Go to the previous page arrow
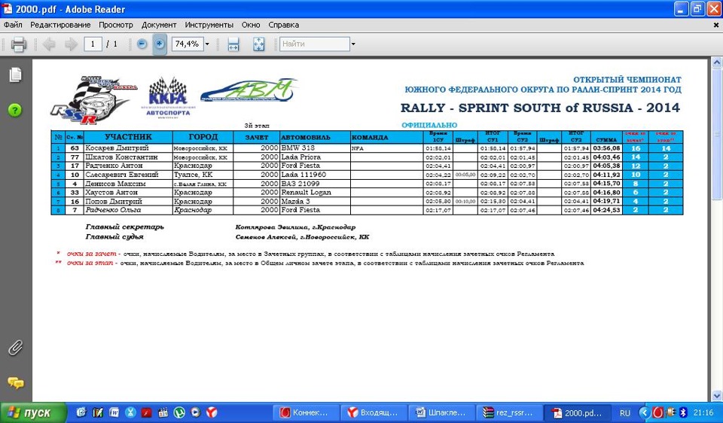Image resolution: width=723 pixels, height=423 pixels. tap(49, 44)
